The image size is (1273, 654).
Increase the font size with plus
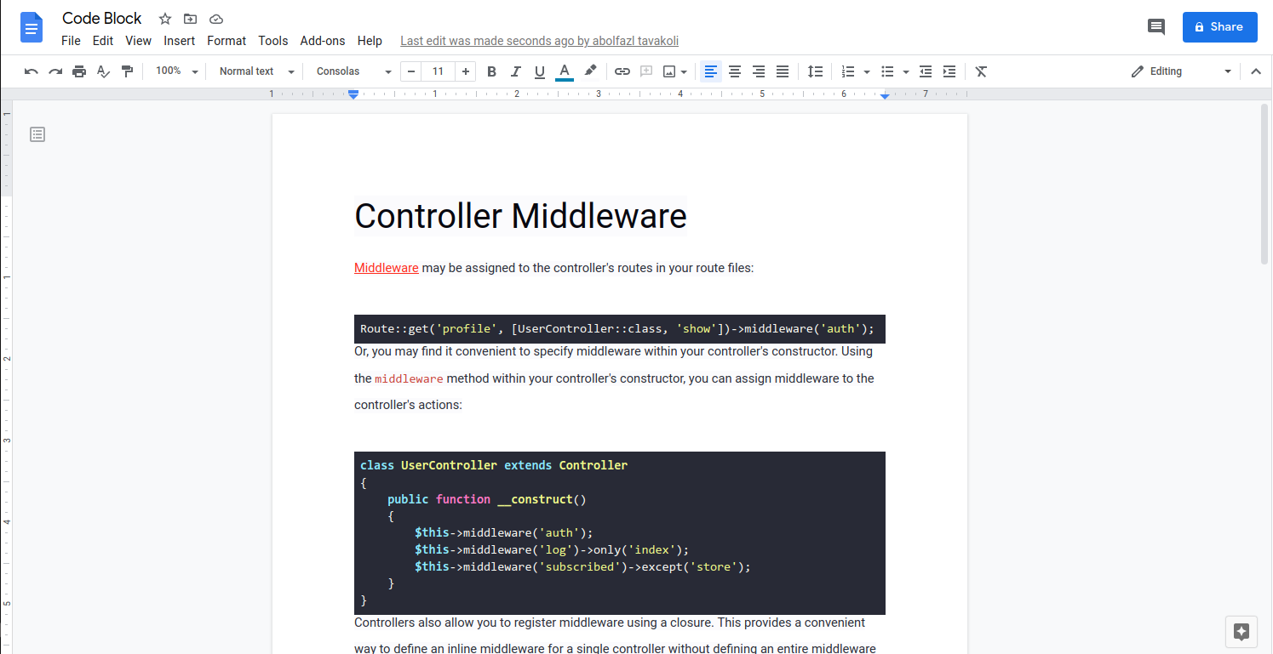click(465, 71)
